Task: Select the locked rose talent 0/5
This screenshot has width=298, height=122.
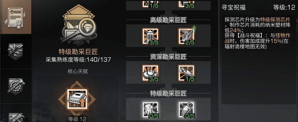Action: 150,110
